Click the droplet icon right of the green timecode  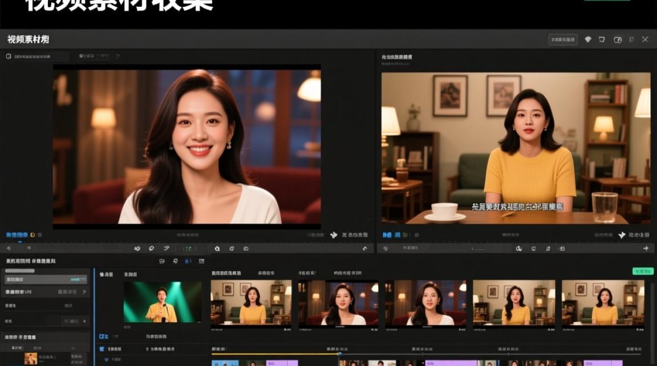[x=217, y=248]
